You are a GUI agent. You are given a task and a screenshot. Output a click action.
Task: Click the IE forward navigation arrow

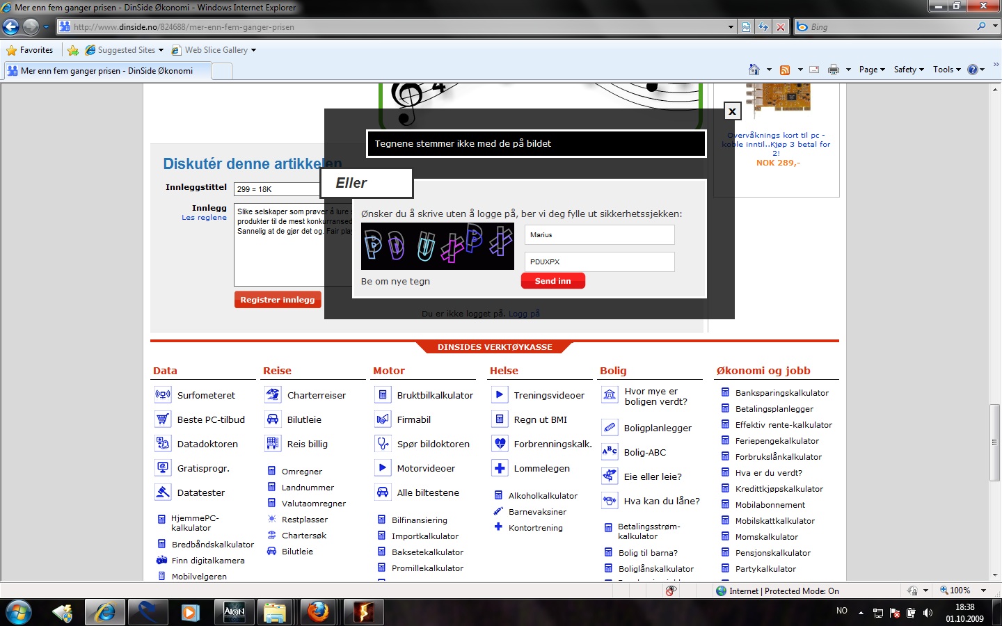point(31,27)
